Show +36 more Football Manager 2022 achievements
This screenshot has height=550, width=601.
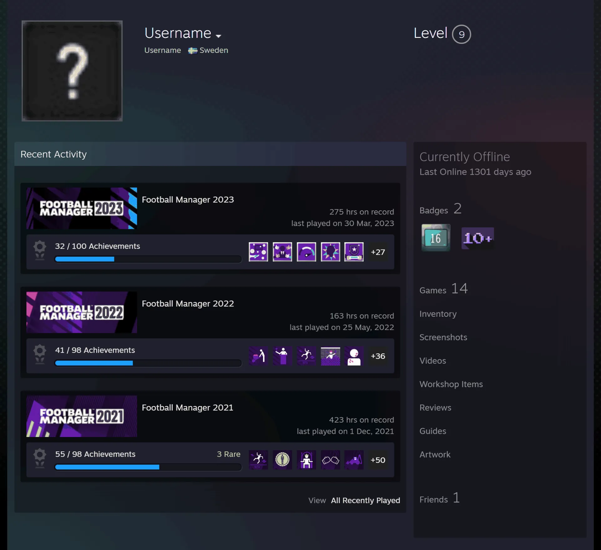(x=378, y=356)
